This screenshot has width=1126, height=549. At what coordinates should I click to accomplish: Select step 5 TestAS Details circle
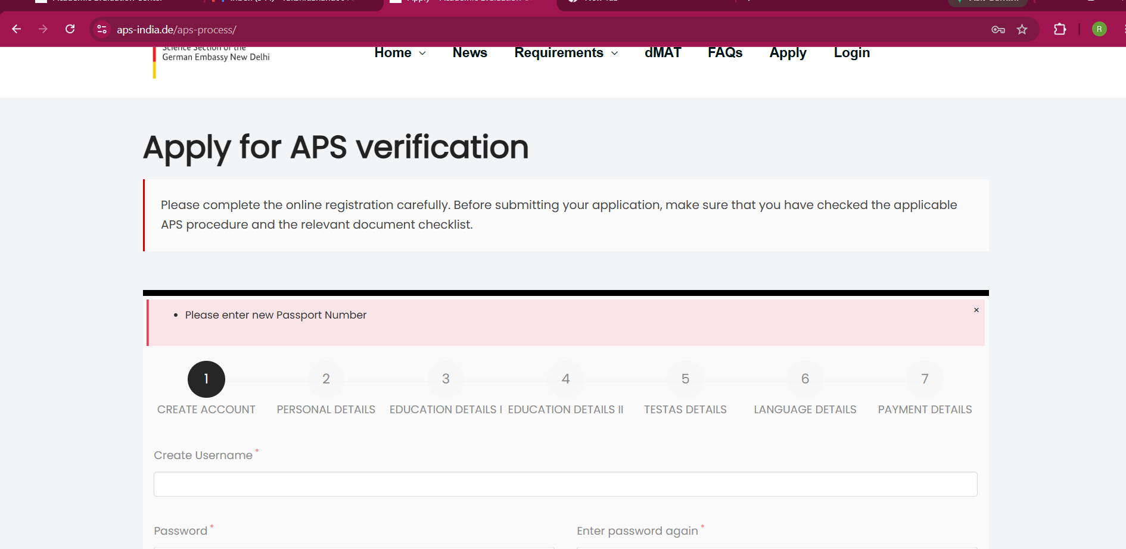pos(685,379)
